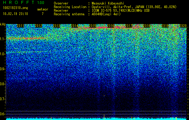
Task: Click the meteor count value 7
Action: pos(43,14)
